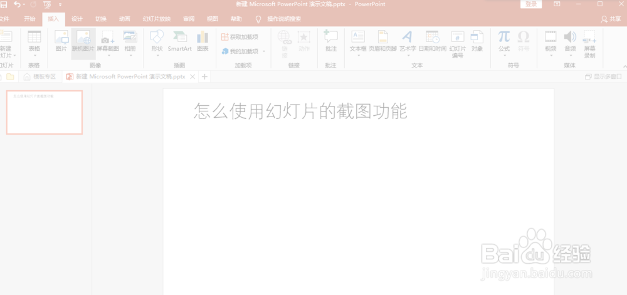Viewport: 627px width, 295px height.
Task: Switch to the 动画 animations tab
Action: coord(124,19)
